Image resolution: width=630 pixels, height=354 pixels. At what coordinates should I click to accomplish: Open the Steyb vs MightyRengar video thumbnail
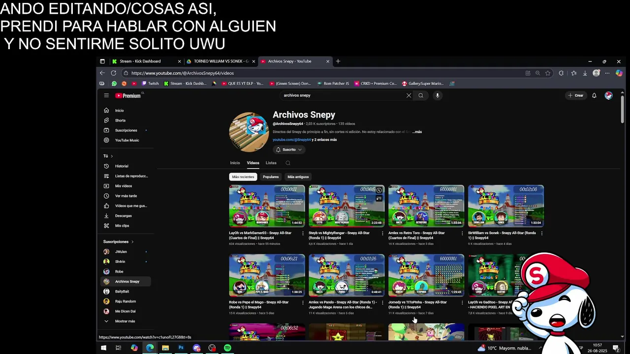click(x=346, y=206)
